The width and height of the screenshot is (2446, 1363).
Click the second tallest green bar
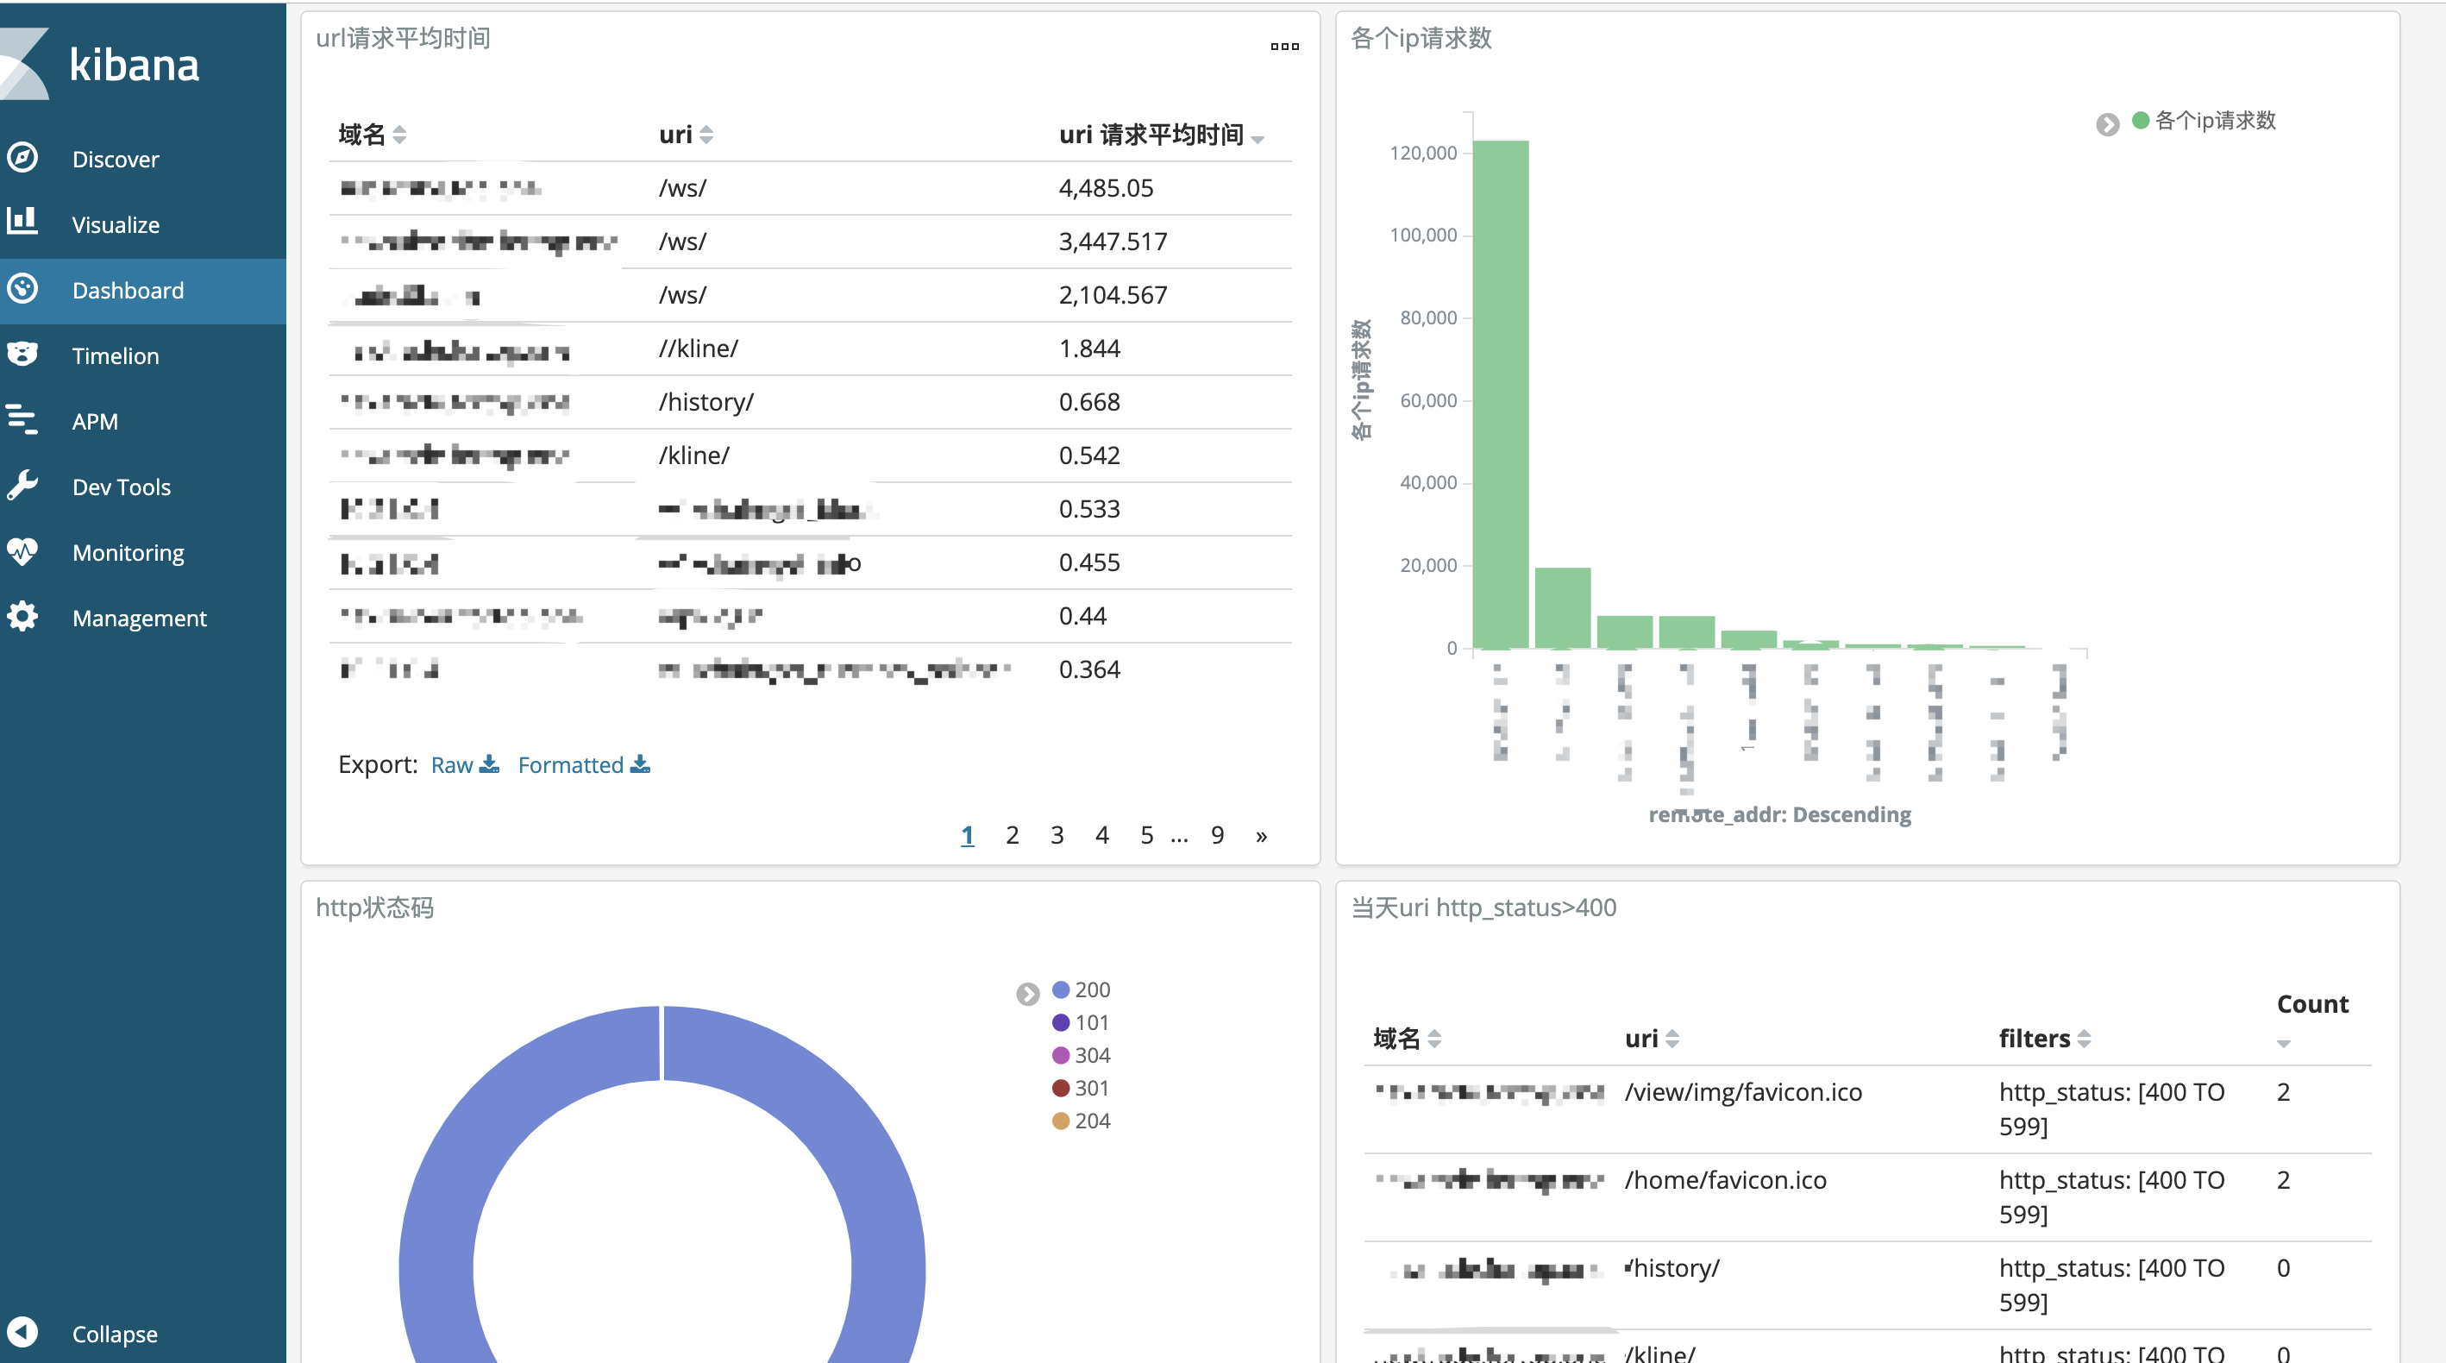click(x=1562, y=608)
